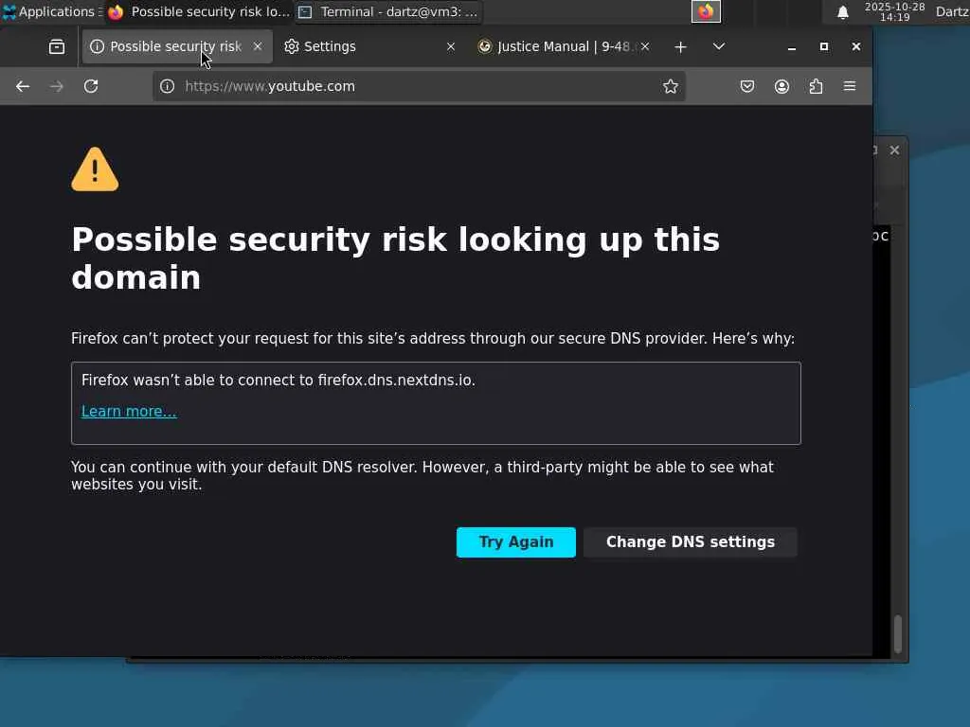The width and height of the screenshot is (970, 727).
Task: Open a new tab with plus button
Action: (x=680, y=46)
